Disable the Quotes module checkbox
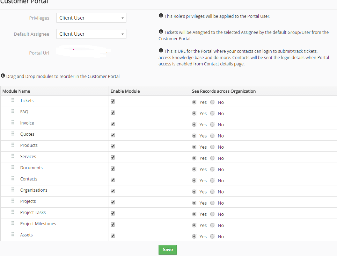Image resolution: width=337 pixels, height=256 pixels. point(113,135)
